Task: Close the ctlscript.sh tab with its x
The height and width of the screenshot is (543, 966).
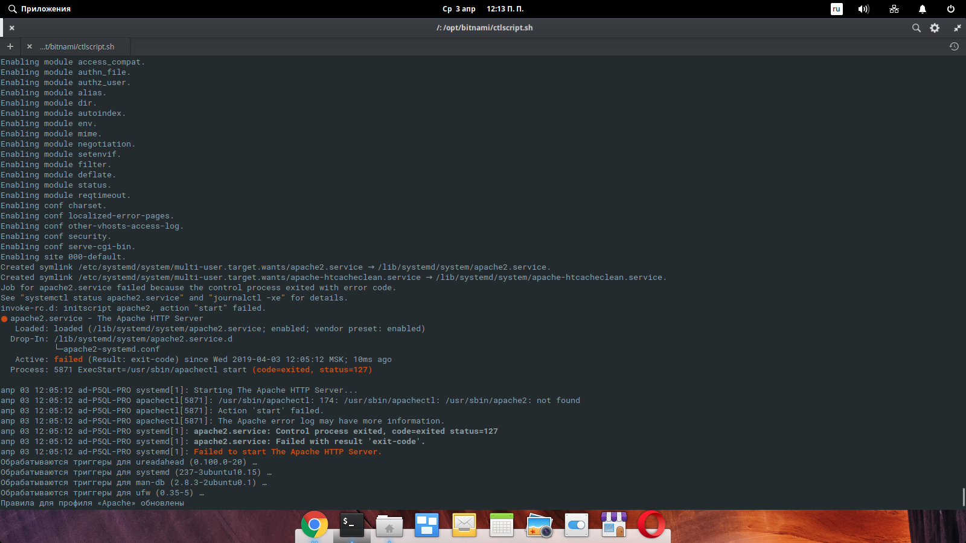Action: click(29, 46)
